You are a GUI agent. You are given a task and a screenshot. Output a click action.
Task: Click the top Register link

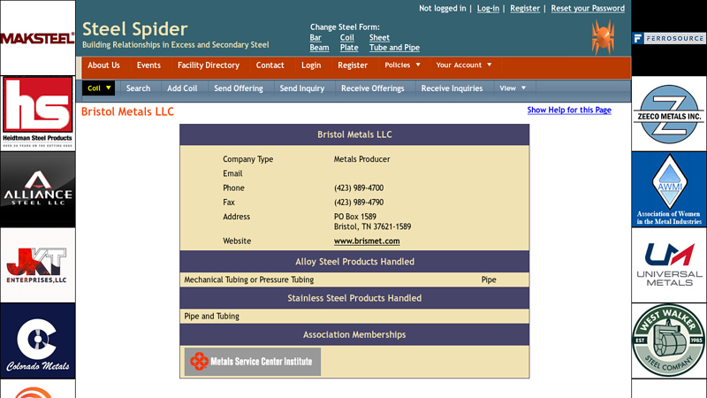[x=525, y=8]
